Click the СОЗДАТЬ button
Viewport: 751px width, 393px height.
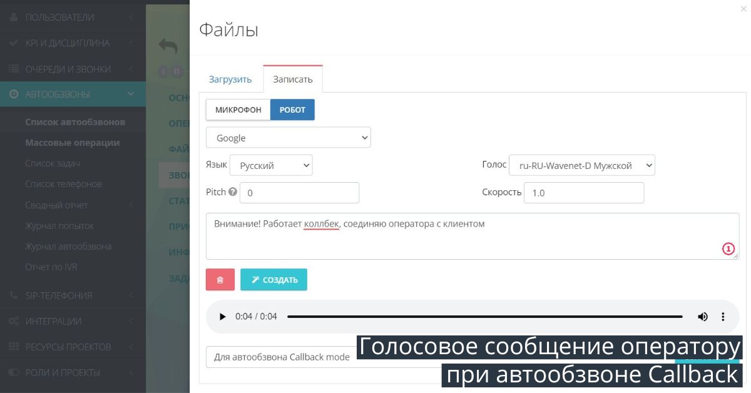tap(273, 279)
